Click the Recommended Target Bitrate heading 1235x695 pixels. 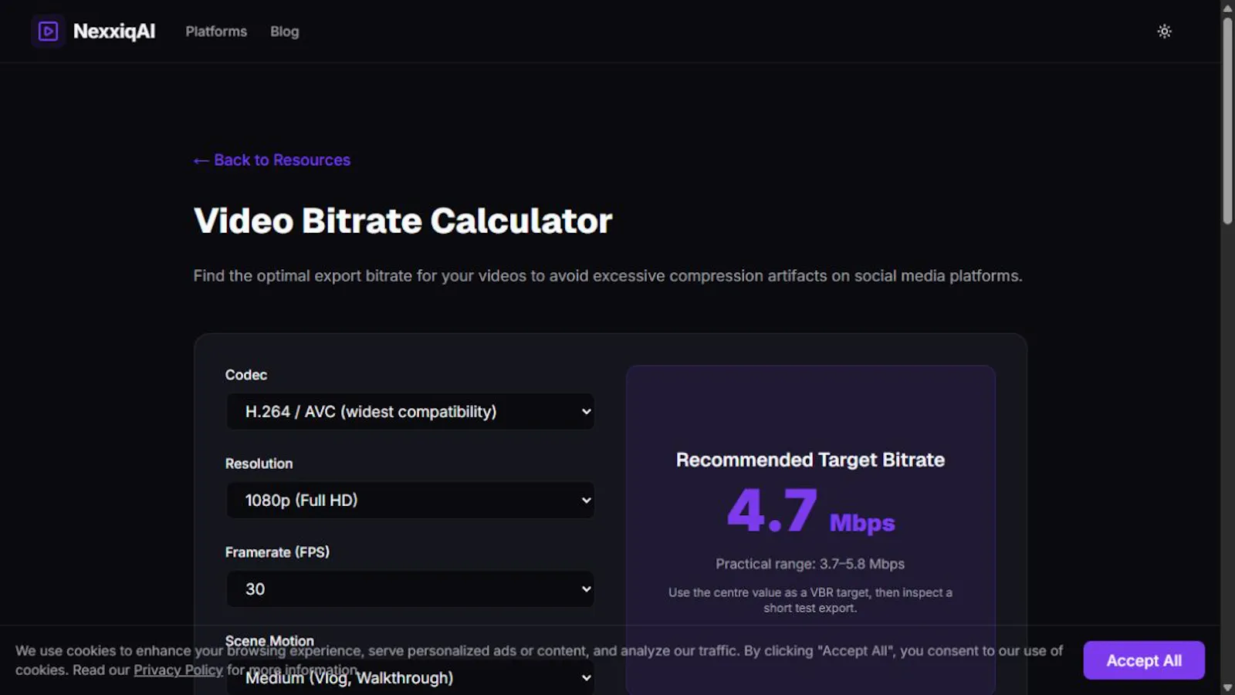pos(810,460)
